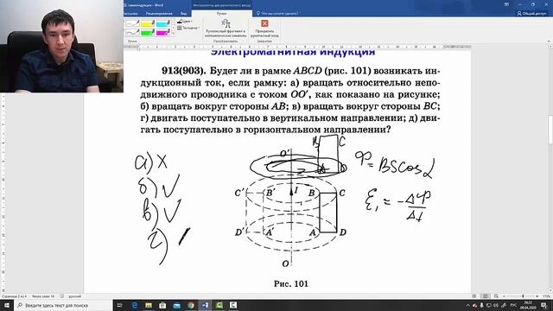Open the pen Color dropdown
The width and height of the screenshot is (553, 311).
click(184, 21)
